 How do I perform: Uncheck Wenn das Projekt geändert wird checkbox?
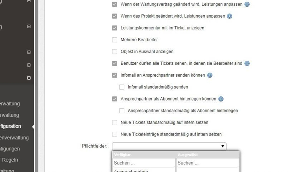(x=114, y=16)
